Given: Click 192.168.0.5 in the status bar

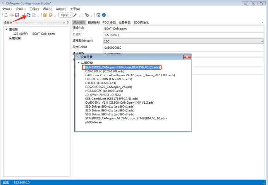Looking at the screenshot, I should [x=22, y=182].
